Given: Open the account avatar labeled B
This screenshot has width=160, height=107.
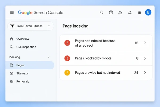Looking at the screenshot, I should (x=148, y=12).
